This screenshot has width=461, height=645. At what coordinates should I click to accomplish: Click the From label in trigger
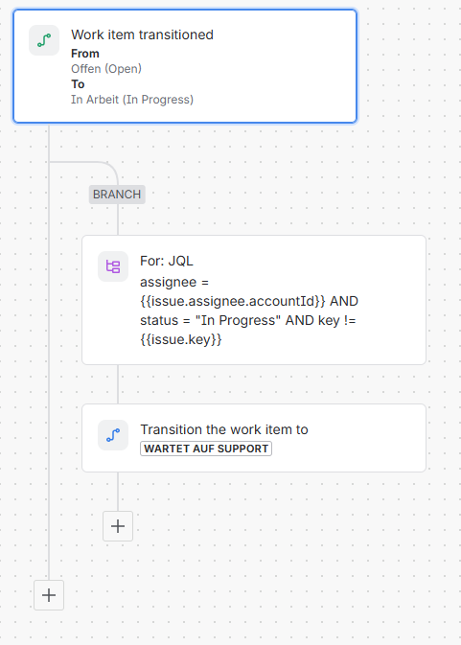pyautogui.click(x=85, y=54)
